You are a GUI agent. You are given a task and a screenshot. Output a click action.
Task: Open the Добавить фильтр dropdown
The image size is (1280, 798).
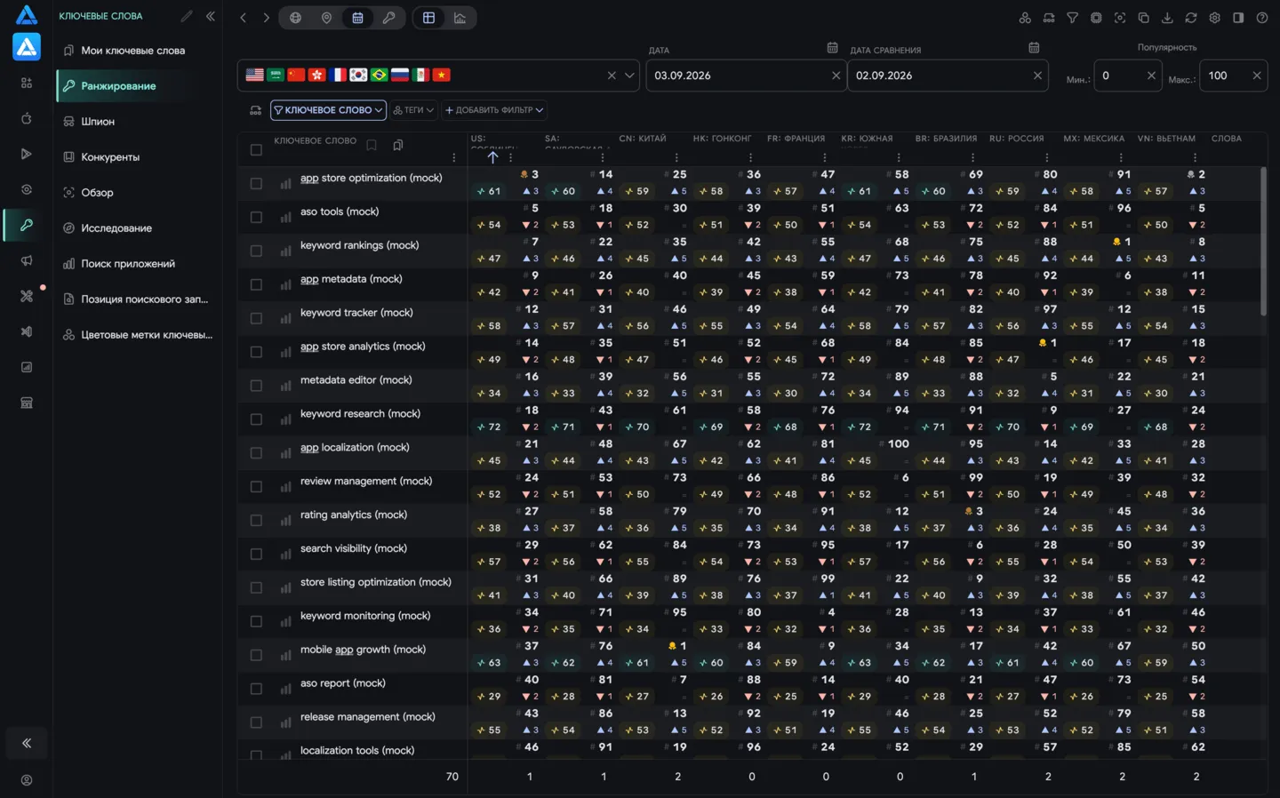pyautogui.click(x=493, y=110)
